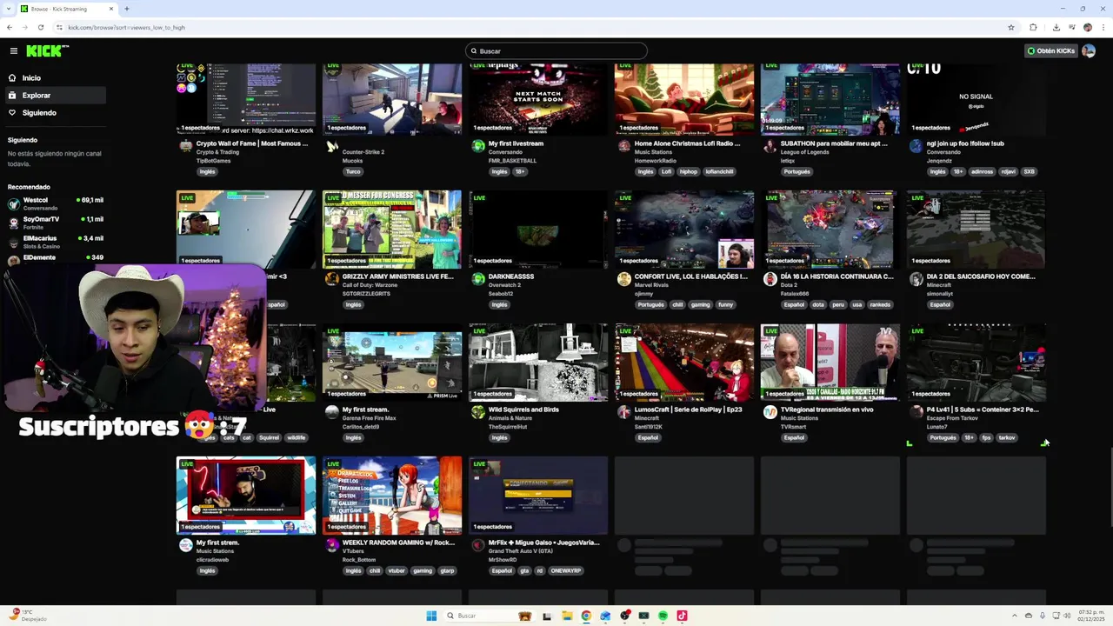This screenshot has width=1113, height=626.
Task: Select the hiphop tag
Action: pos(689,172)
